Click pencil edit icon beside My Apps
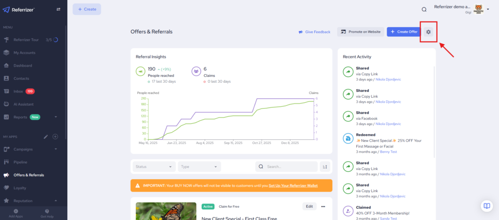 tap(46, 137)
